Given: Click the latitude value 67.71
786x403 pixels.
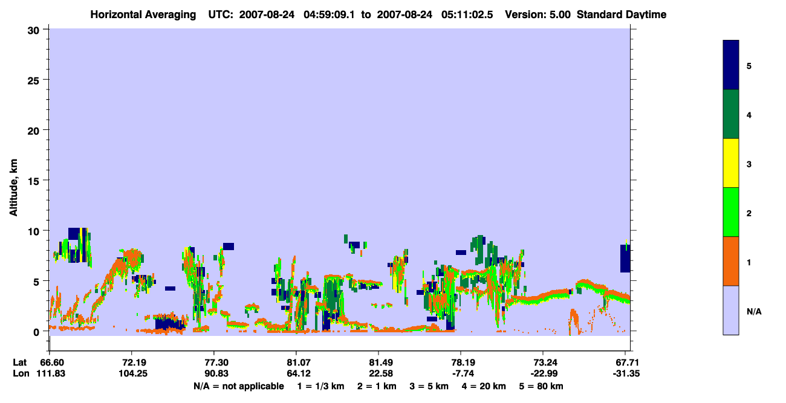Looking at the screenshot, I should click(628, 363).
